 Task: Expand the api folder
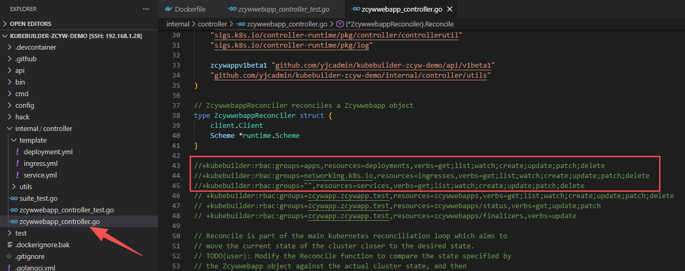click(x=20, y=70)
